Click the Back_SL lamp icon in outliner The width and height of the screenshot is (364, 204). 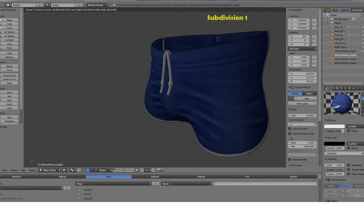(332, 27)
